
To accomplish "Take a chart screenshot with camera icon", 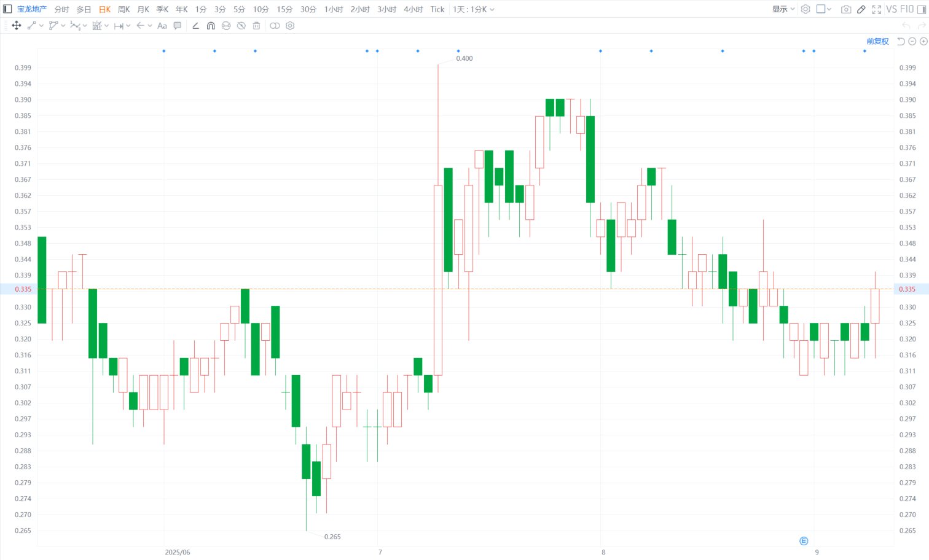I will pyautogui.click(x=846, y=9).
